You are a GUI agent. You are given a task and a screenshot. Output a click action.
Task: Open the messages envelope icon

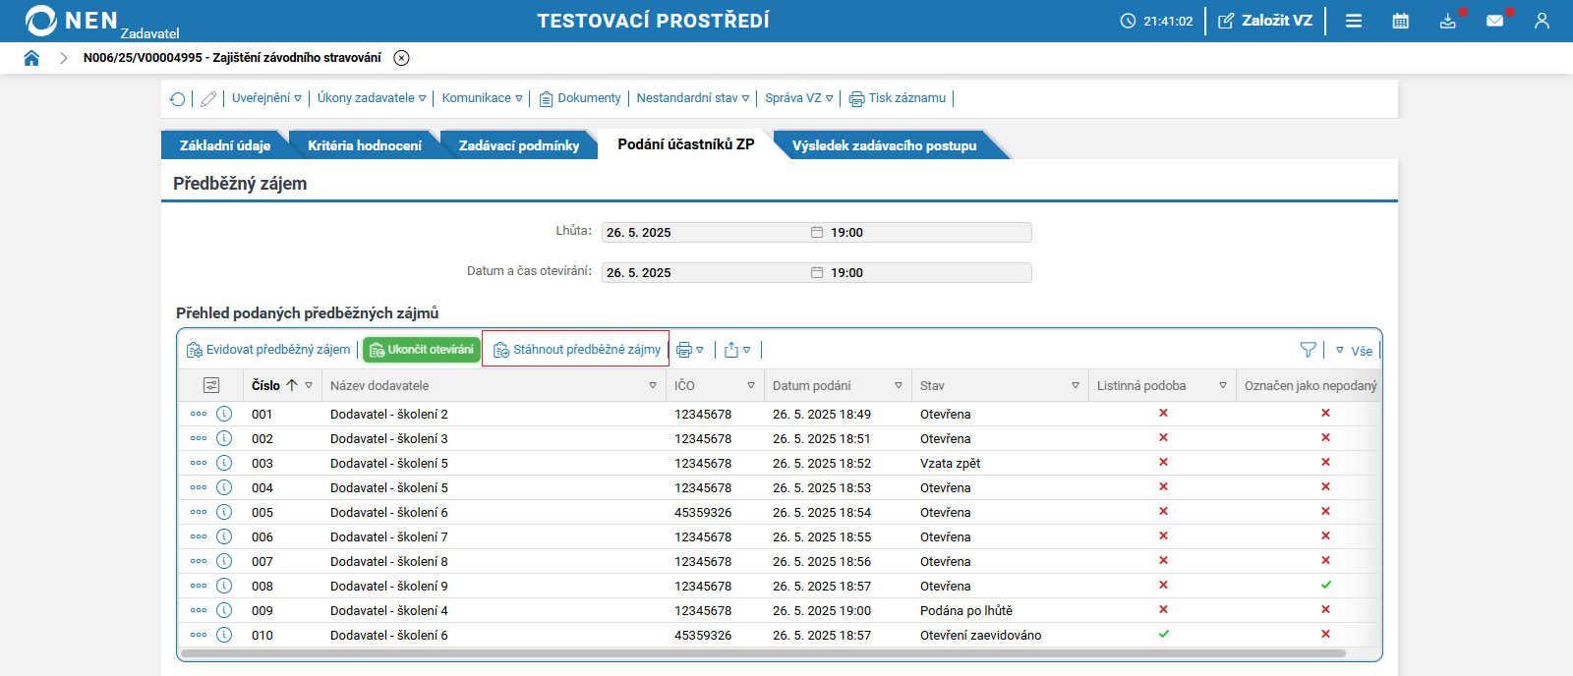[x=1494, y=21]
